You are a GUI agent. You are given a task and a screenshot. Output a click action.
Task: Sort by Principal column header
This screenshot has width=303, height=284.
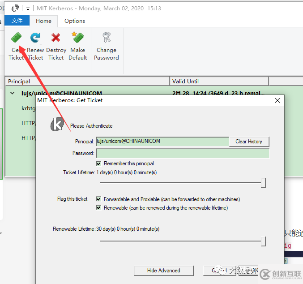point(87,81)
